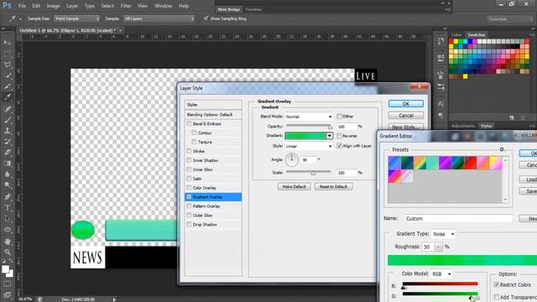Enable the Drop Shadow style checkbox
This screenshot has height=302, width=537.
189,224
